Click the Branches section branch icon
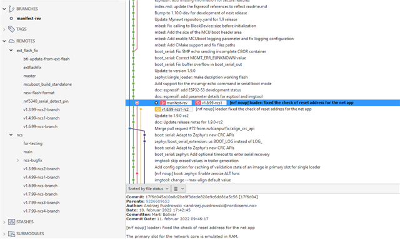This screenshot has width=400, height=239. click(11, 9)
